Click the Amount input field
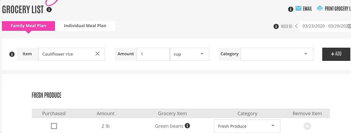The width and height of the screenshot is (351, 133). pyautogui.click(x=153, y=54)
